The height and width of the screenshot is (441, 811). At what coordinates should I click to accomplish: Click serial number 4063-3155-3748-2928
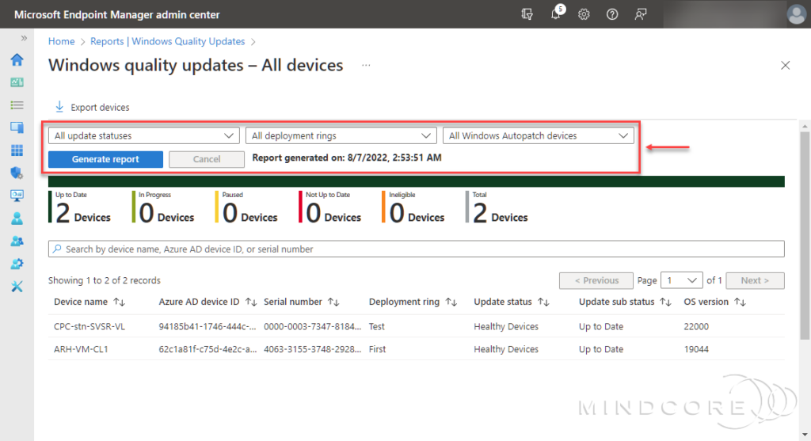312,349
